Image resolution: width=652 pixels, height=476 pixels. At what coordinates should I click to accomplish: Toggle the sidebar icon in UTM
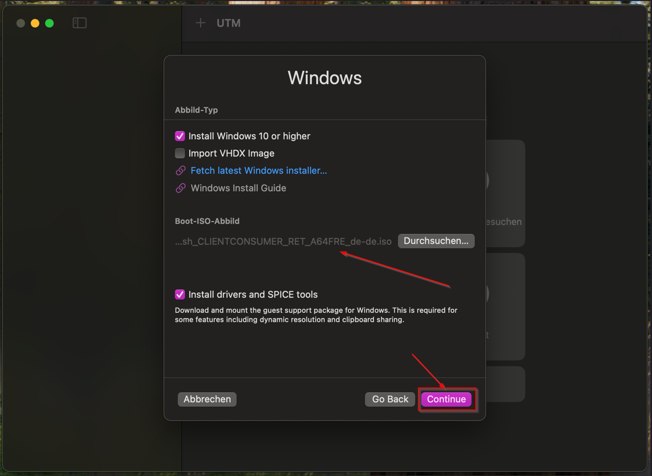79,23
